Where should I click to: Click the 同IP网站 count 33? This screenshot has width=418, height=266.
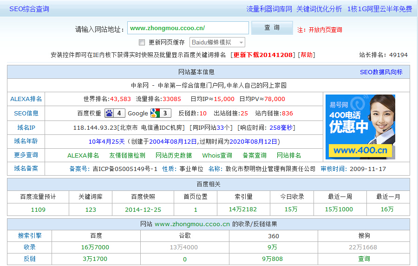(220, 128)
